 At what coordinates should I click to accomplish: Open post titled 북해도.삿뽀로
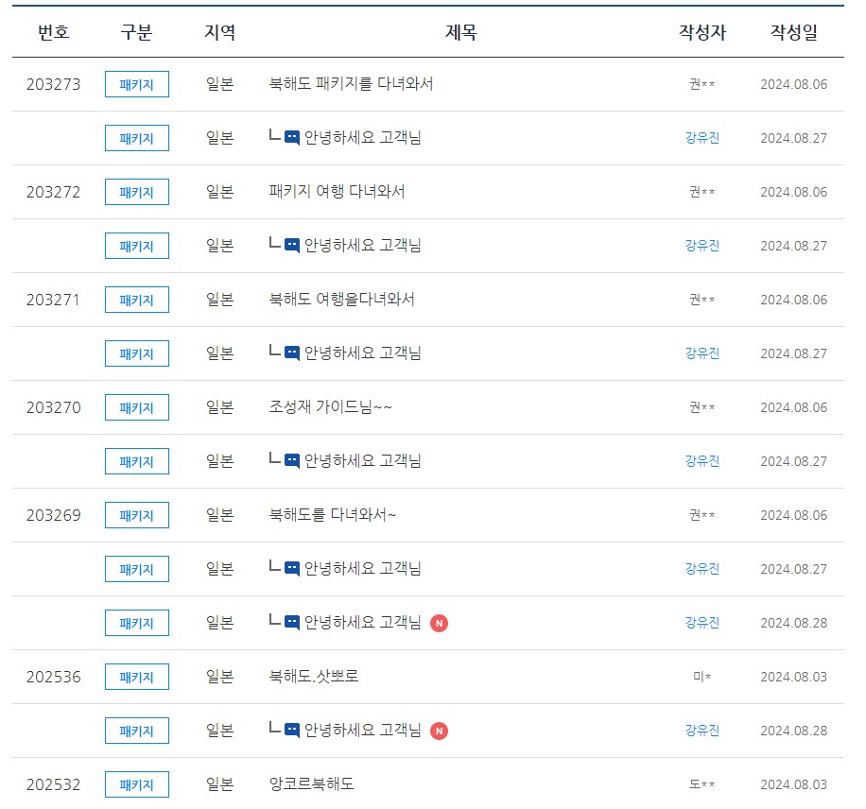click(x=313, y=677)
